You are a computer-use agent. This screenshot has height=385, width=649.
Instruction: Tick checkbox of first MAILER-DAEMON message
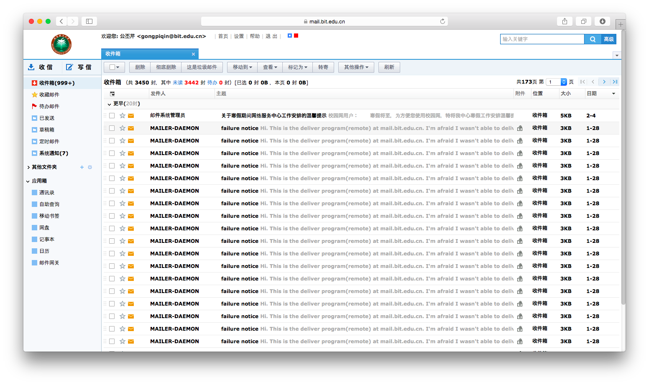tap(112, 128)
